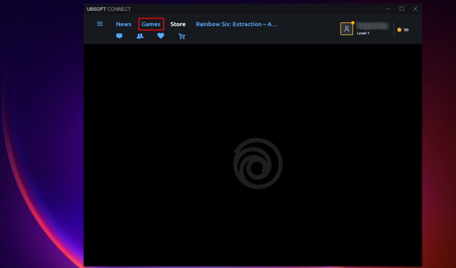
Task: Maximize the Ubisoft Connect window
Action: [x=402, y=9]
